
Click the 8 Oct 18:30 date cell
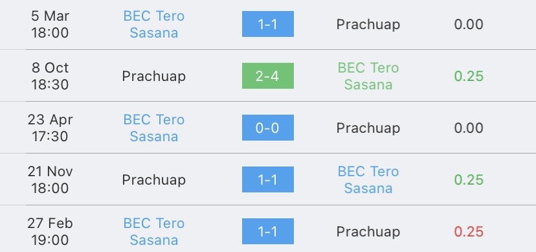click(50, 76)
